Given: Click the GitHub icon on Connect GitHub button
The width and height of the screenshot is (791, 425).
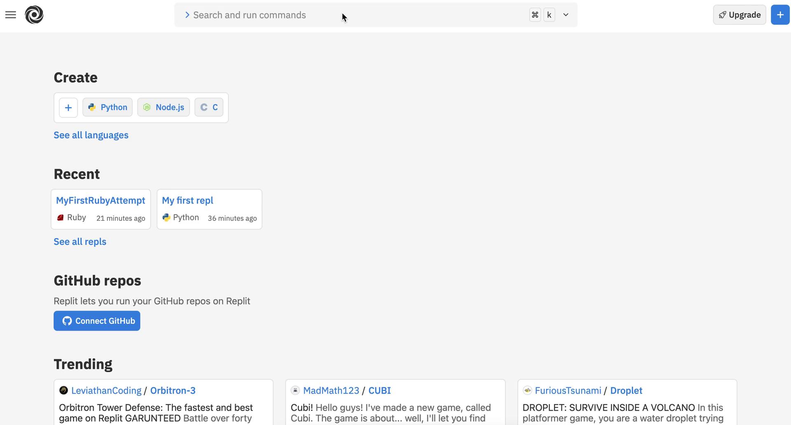Looking at the screenshot, I should pyautogui.click(x=66, y=321).
